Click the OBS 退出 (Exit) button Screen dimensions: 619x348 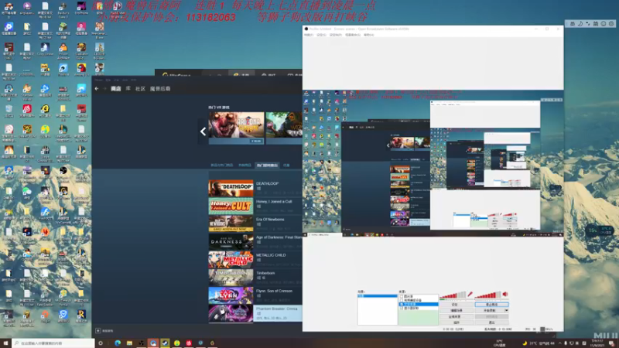click(492, 322)
